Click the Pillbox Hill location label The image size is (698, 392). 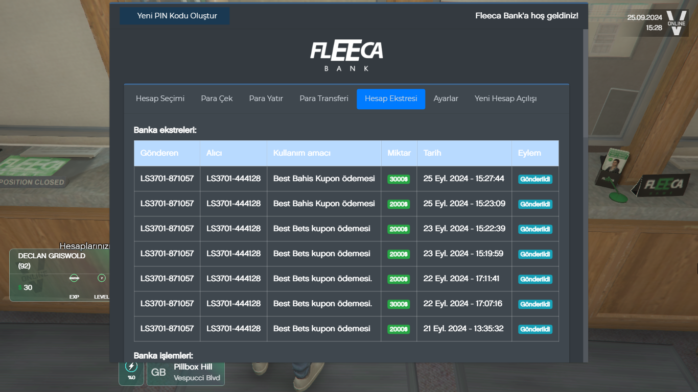[193, 367]
